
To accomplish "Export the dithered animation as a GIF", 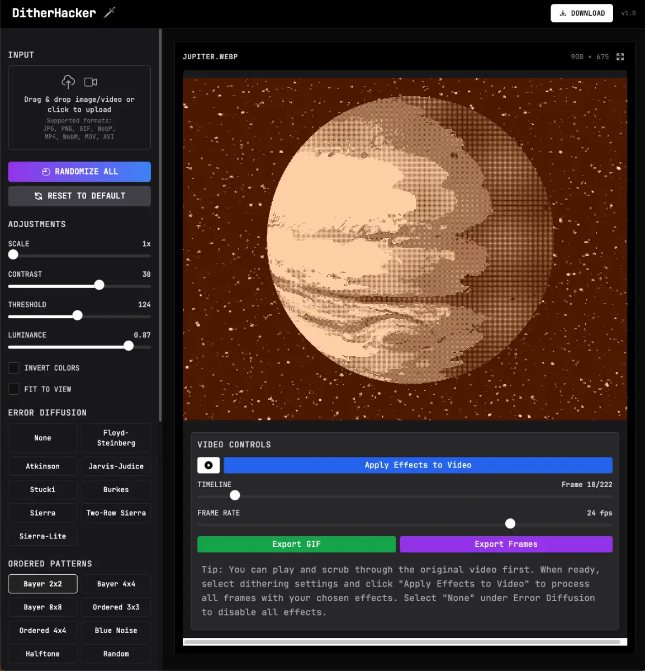I will pos(296,544).
